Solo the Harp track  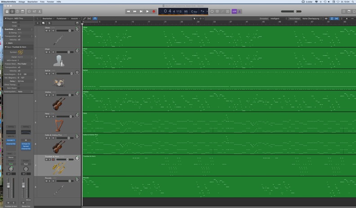[x=49, y=117]
